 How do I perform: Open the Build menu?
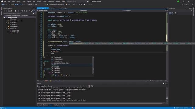pos(24,2)
